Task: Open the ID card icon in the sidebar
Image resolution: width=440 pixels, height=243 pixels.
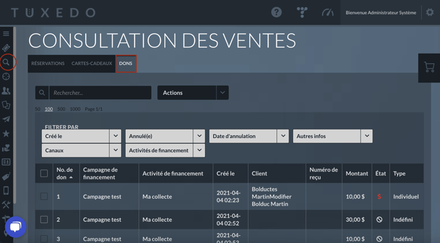Action: pyautogui.click(x=6, y=162)
